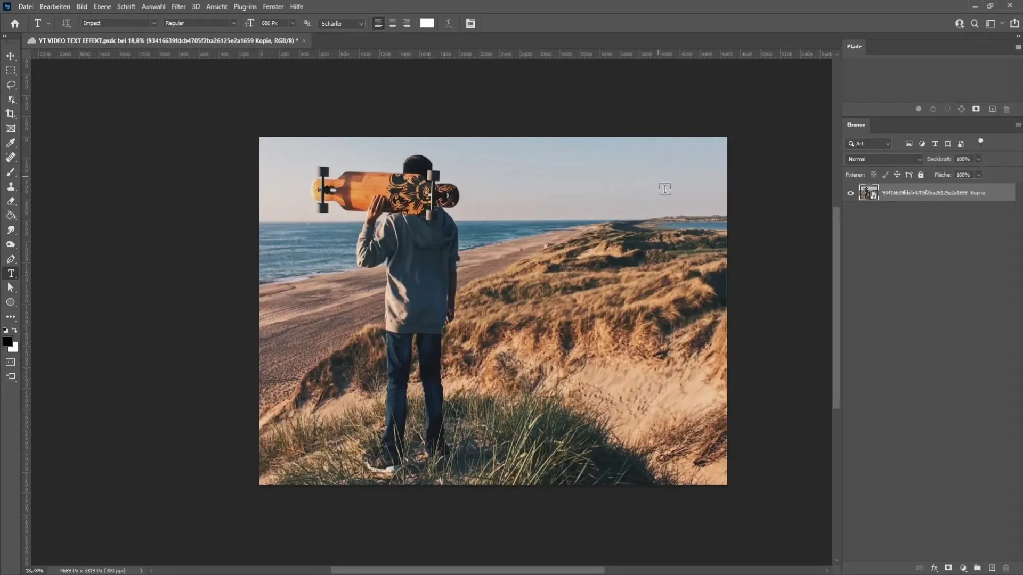Select the Paint Bucket tool
1023x575 pixels.
tap(11, 215)
